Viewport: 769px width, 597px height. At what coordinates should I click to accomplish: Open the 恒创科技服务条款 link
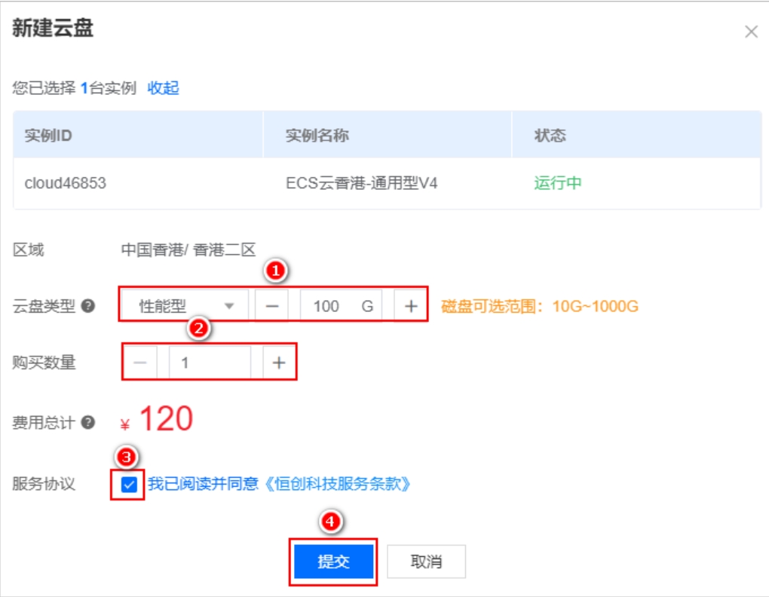tap(338, 484)
